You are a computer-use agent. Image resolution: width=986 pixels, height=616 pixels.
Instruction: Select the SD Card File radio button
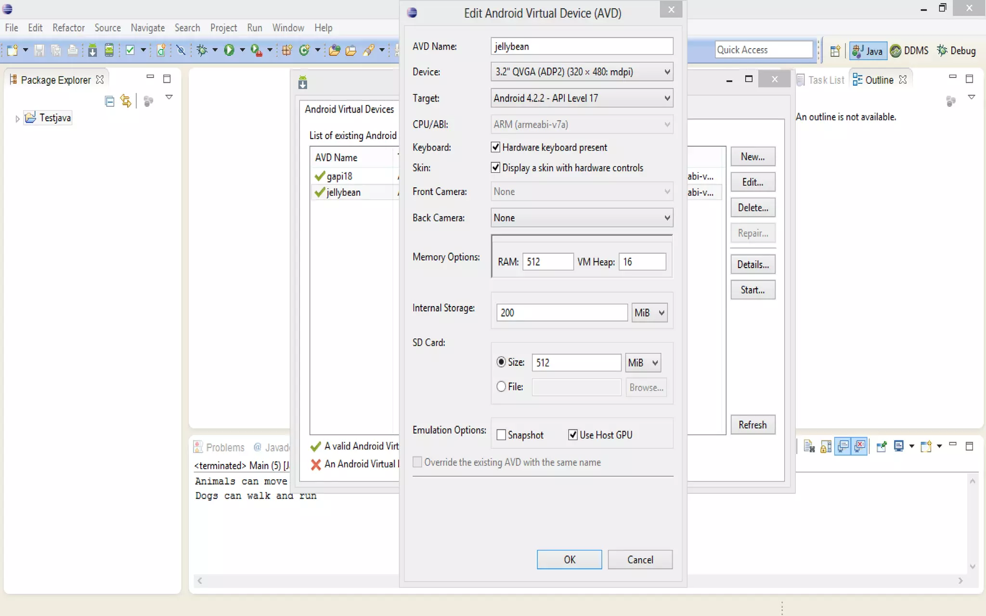501,386
